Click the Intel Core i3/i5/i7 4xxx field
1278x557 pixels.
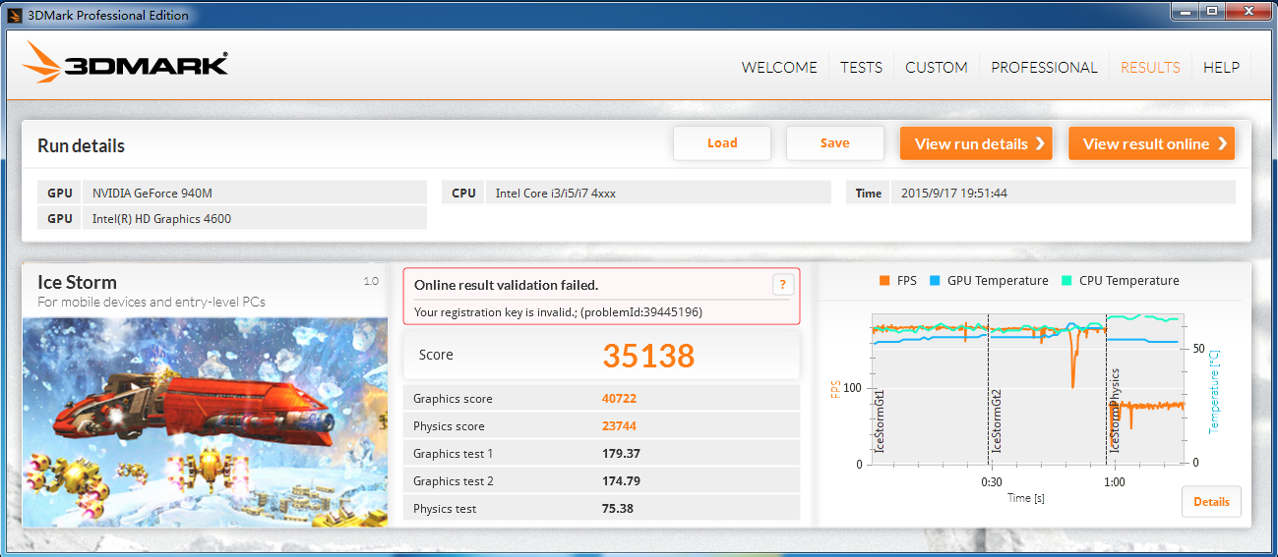(x=658, y=193)
